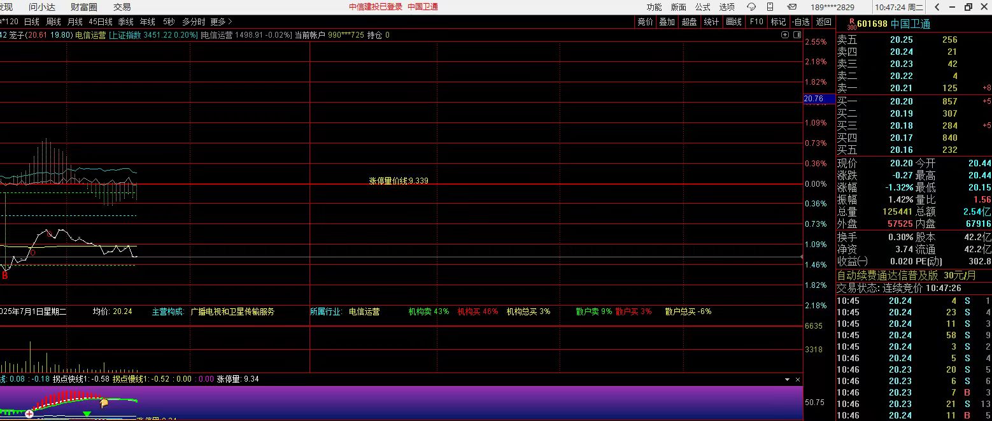This screenshot has height=421, width=992.
Task: Click the 机构买 46% statistic
Action: pyautogui.click(x=478, y=311)
